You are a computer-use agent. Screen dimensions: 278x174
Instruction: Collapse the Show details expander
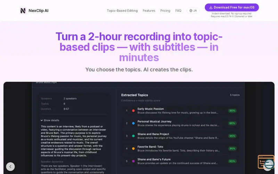pos(50,120)
